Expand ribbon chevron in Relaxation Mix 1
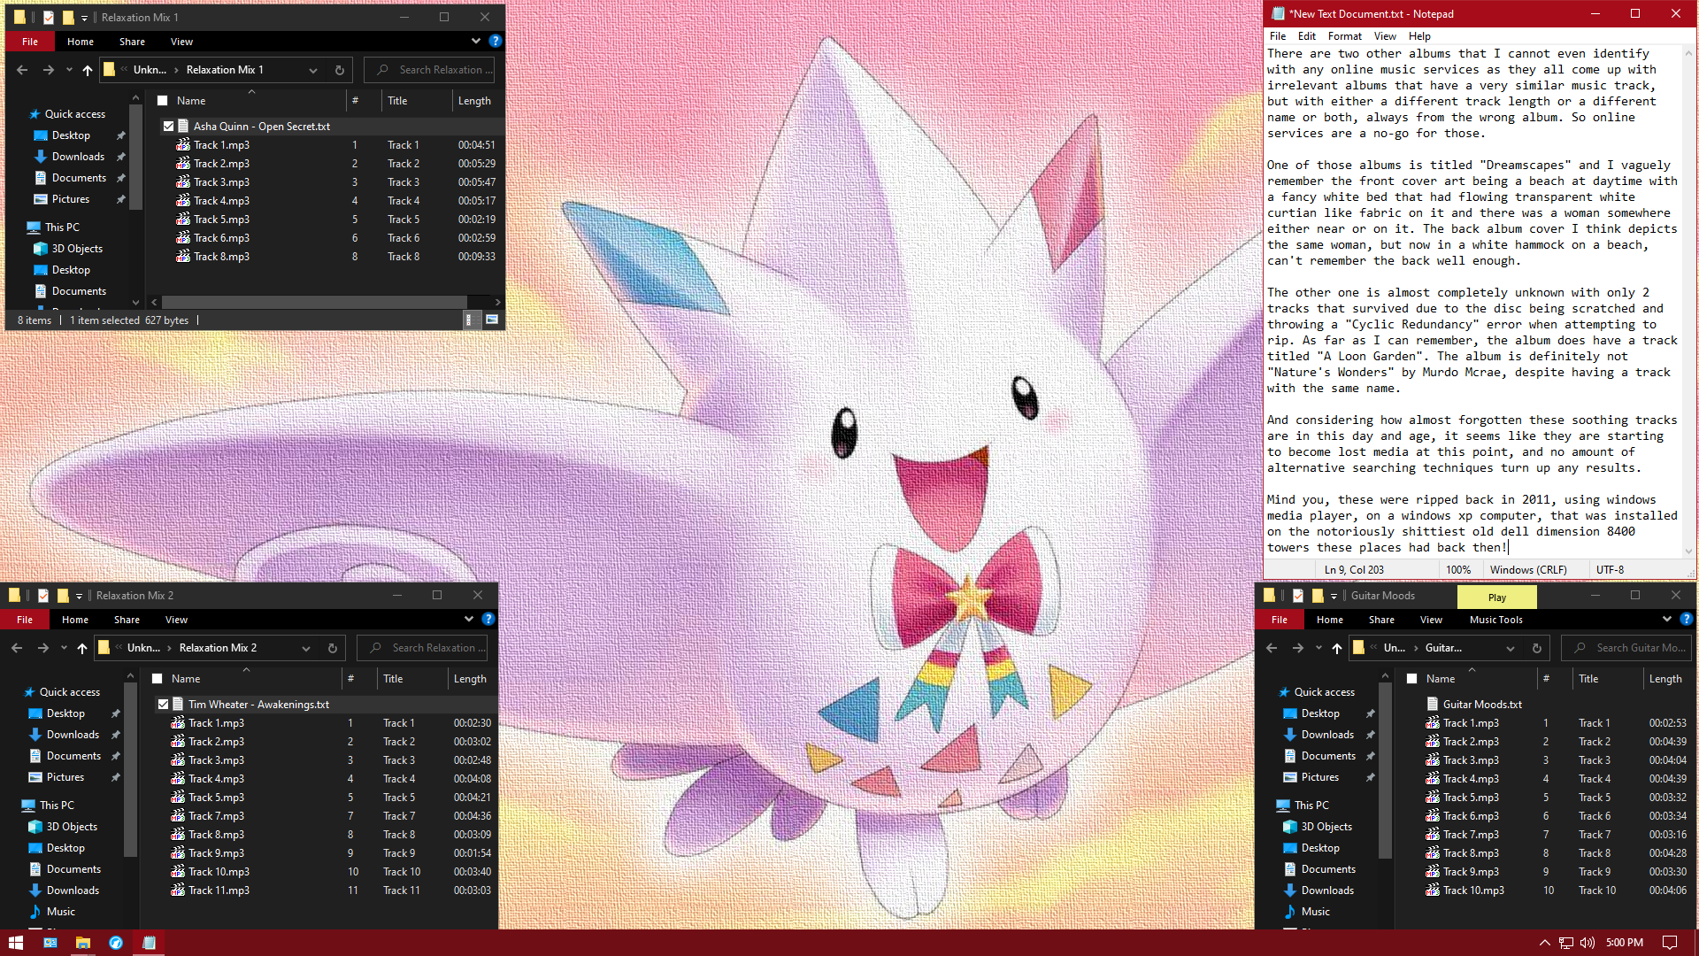The image size is (1699, 956). pyautogui.click(x=476, y=41)
